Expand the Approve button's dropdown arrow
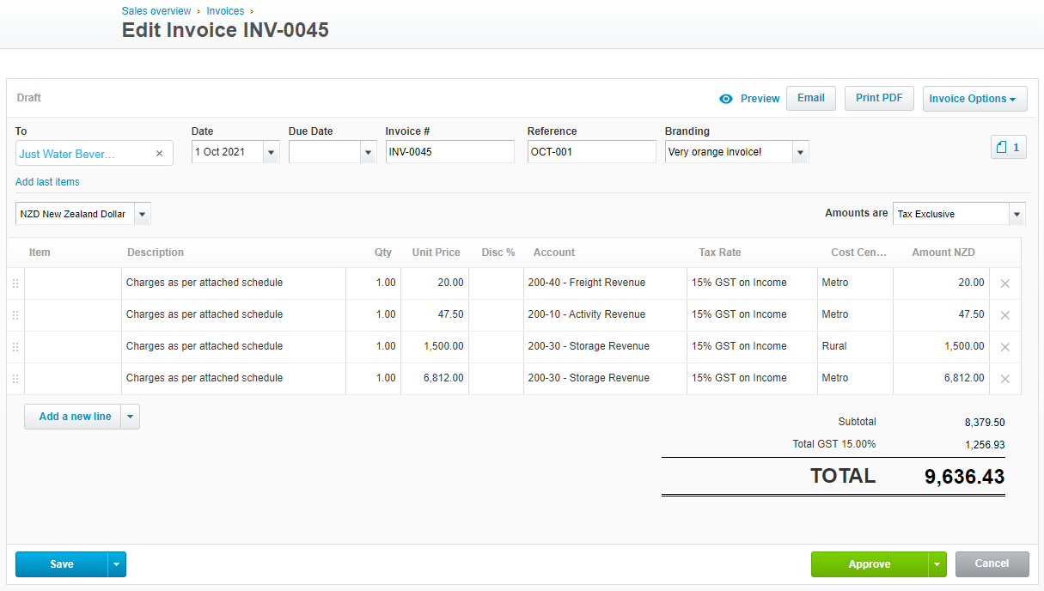The width and height of the screenshot is (1044, 591). coord(937,564)
